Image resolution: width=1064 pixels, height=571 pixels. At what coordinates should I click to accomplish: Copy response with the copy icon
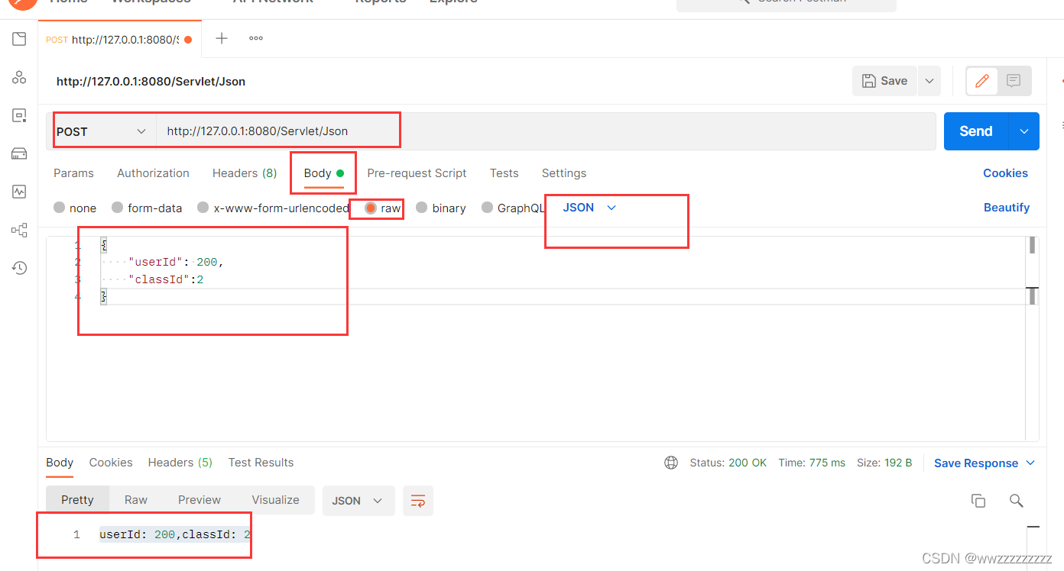click(978, 501)
